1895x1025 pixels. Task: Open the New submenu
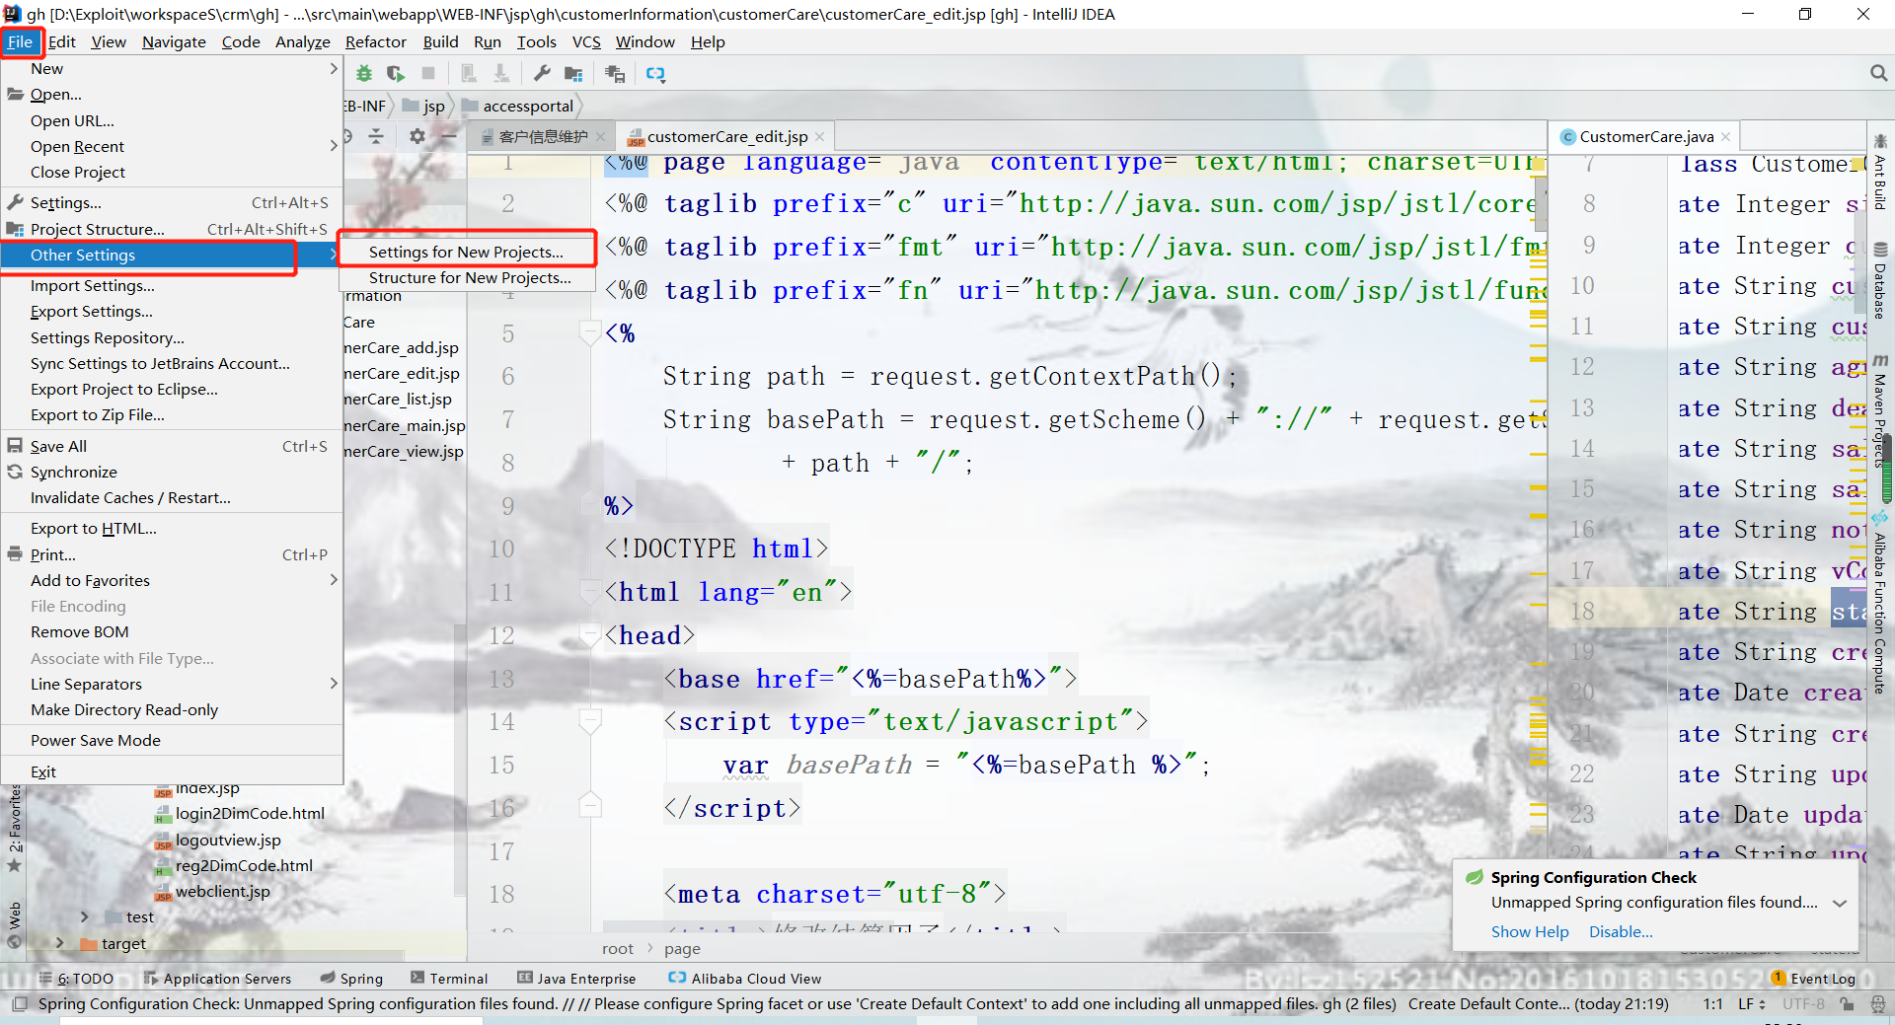[172, 69]
